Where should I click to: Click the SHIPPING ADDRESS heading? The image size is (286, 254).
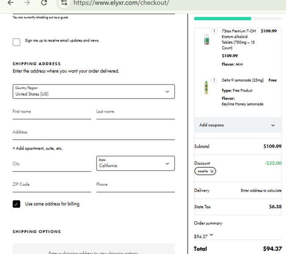pos(37,63)
